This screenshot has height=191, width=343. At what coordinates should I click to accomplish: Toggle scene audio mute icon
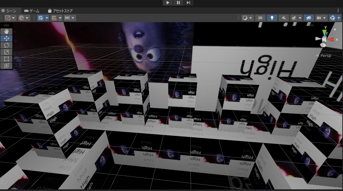point(284,18)
